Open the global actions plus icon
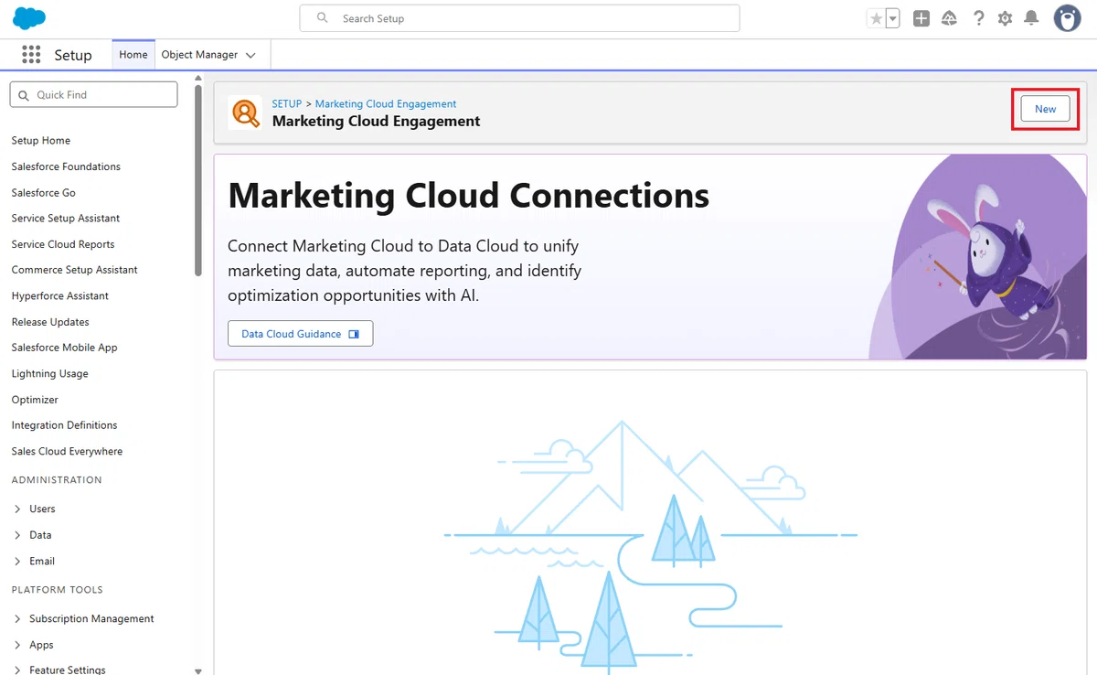This screenshot has width=1097, height=675. click(921, 18)
